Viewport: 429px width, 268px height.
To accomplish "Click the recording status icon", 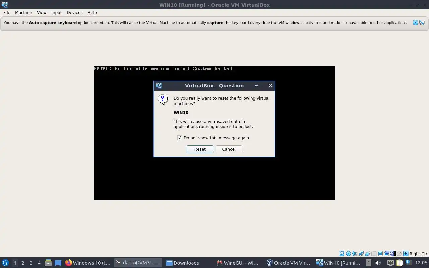I will tap(386, 254).
